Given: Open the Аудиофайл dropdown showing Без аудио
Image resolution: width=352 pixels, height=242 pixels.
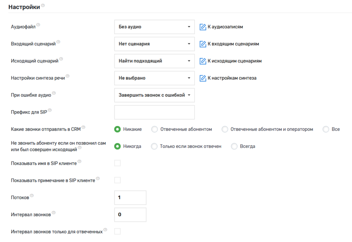Looking at the screenshot, I should [x=154, y=27].
